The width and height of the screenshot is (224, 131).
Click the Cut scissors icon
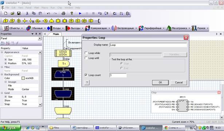point(27,13)
